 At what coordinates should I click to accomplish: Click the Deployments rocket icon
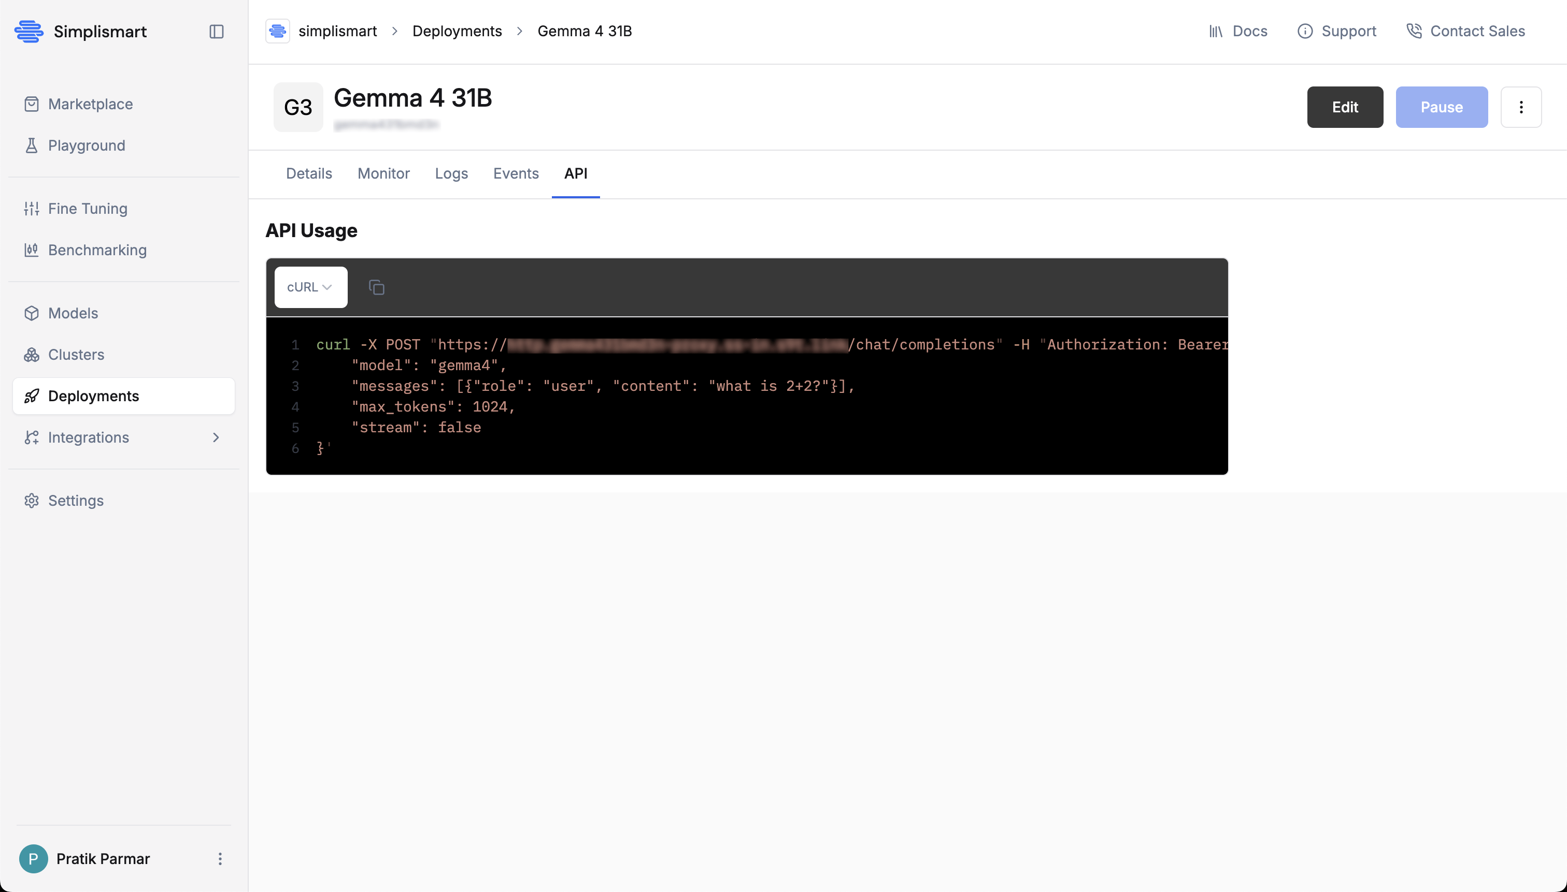31,396
